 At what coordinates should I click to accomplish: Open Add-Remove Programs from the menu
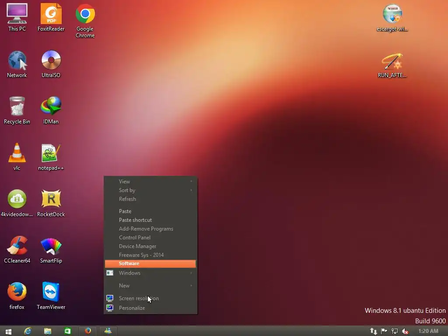coord(150,229)
